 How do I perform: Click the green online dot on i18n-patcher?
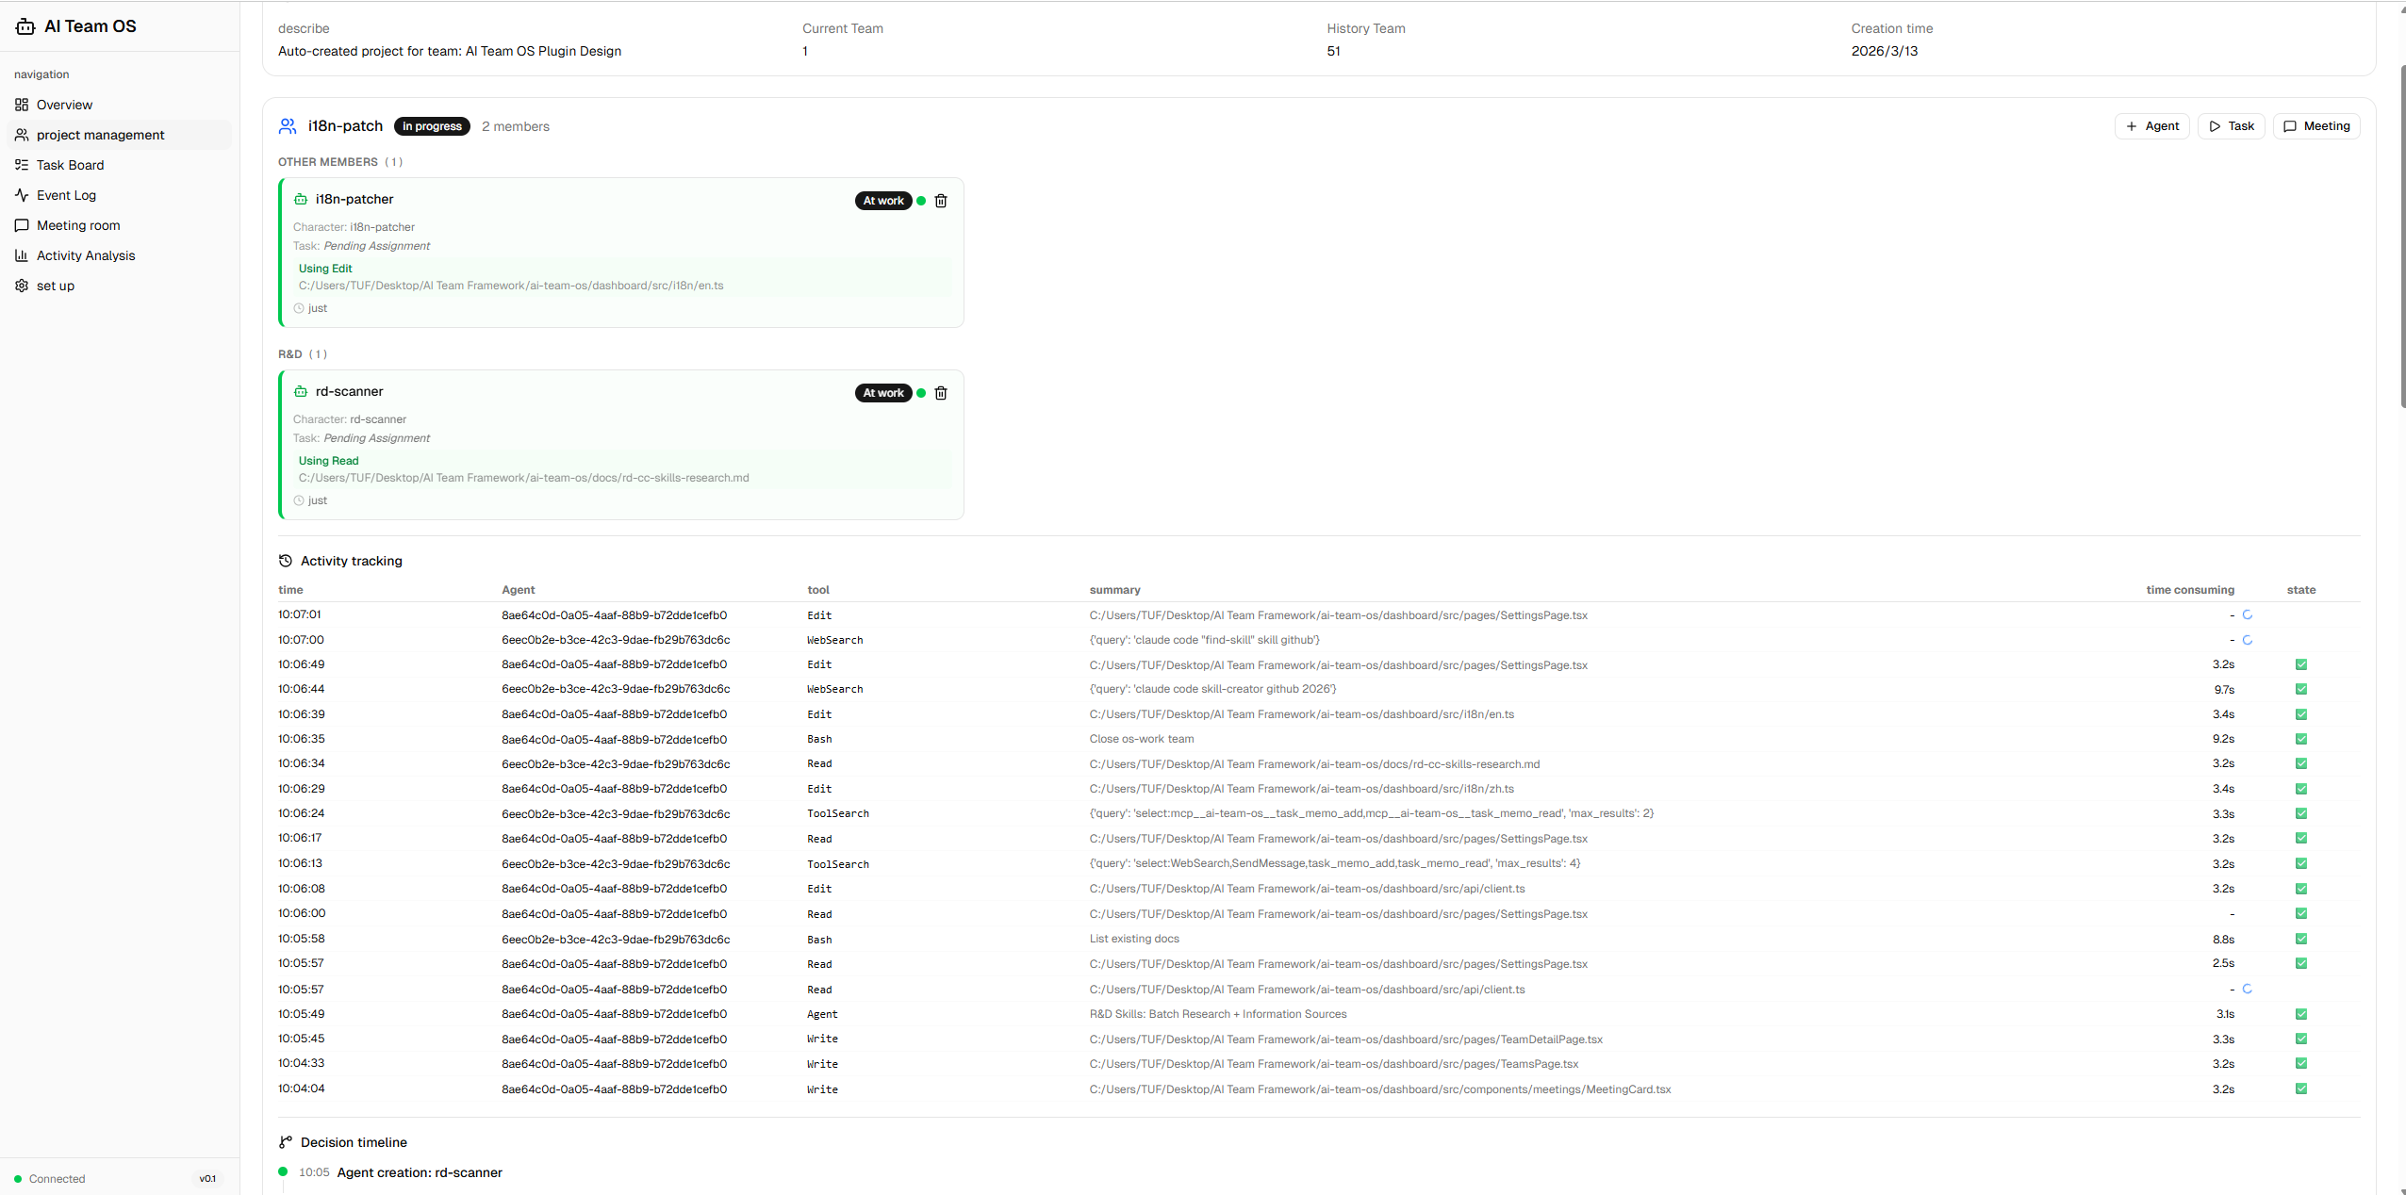click(921, 201)
